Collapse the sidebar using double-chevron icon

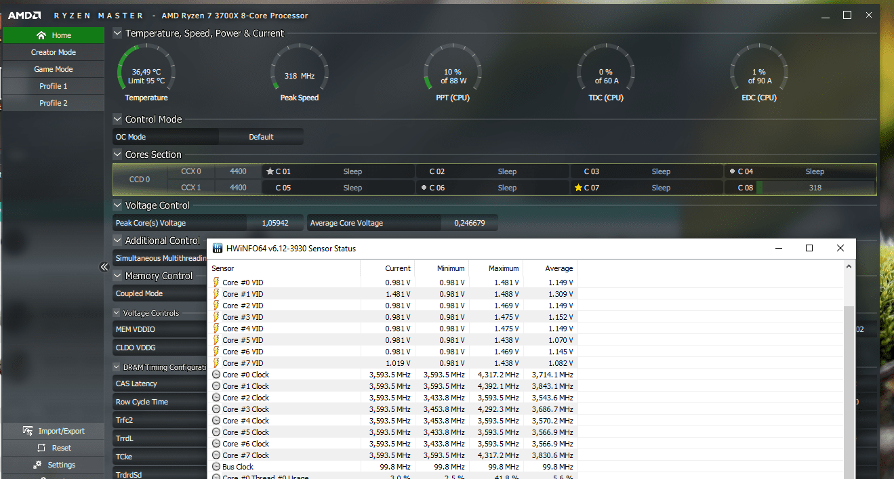104,267
